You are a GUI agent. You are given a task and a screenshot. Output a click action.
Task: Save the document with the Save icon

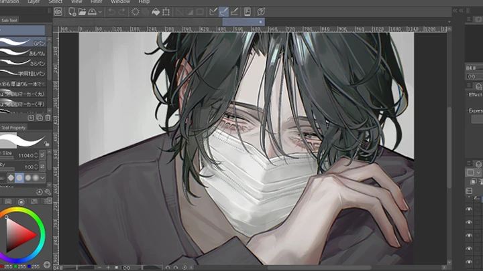92,12
